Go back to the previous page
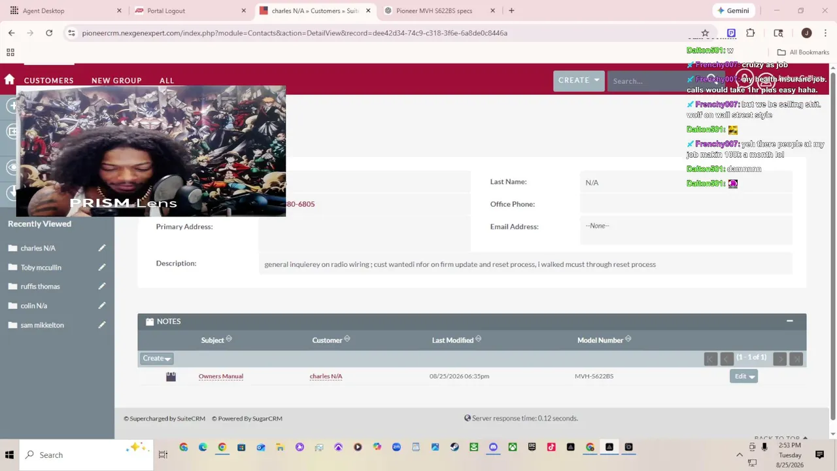 (11, 33)
